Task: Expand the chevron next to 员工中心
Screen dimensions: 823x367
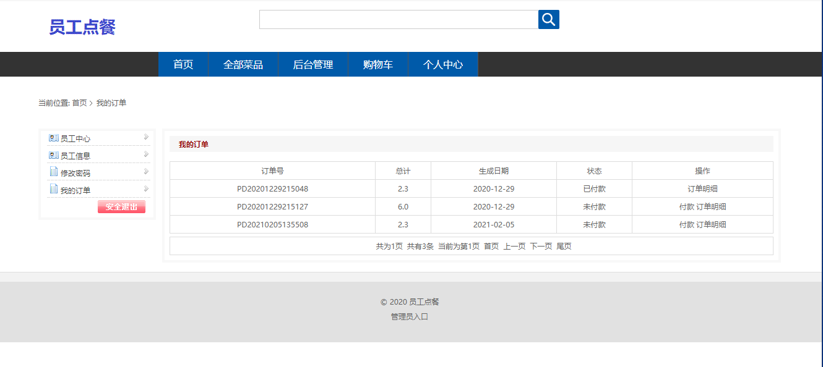Action: click(x=145, y=137)
